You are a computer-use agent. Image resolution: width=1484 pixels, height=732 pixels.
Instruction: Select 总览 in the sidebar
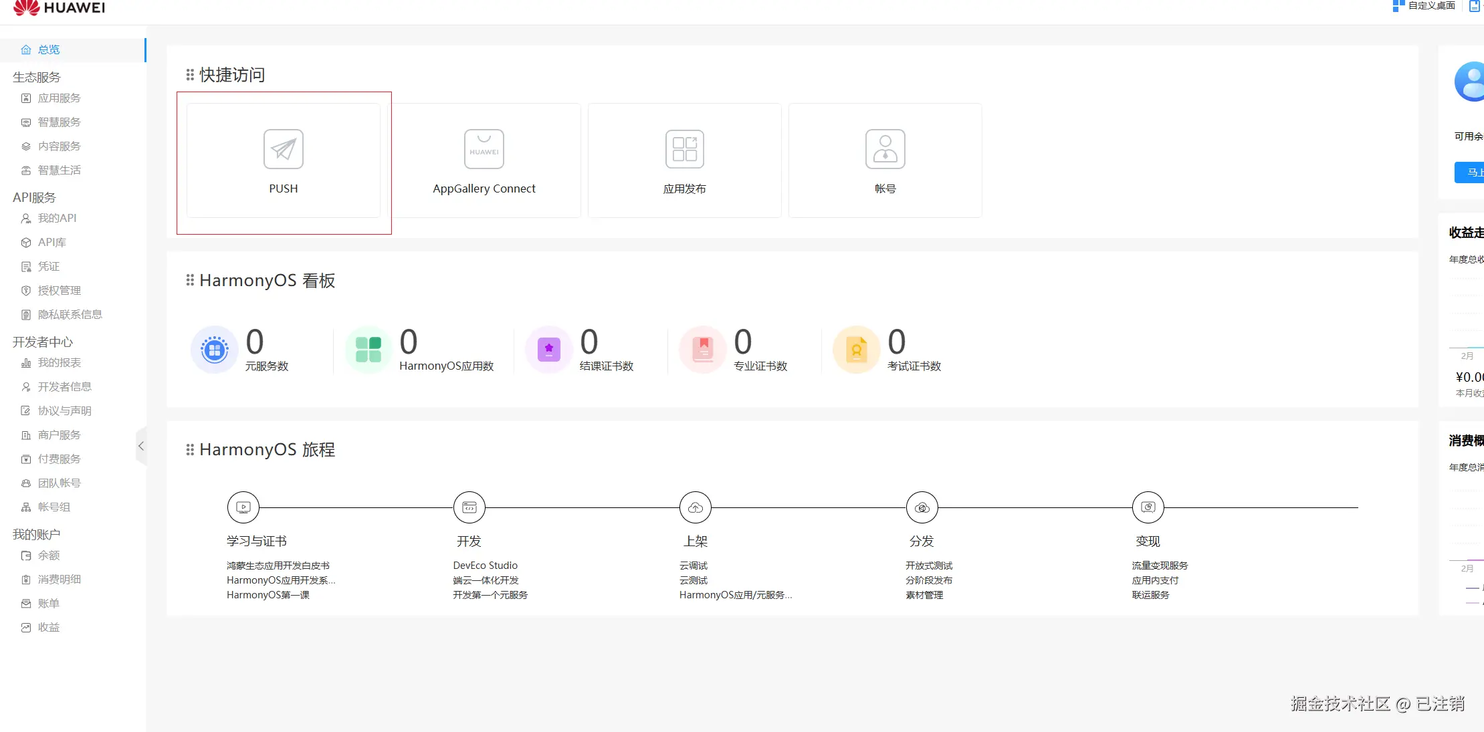(x=49, y=49)
